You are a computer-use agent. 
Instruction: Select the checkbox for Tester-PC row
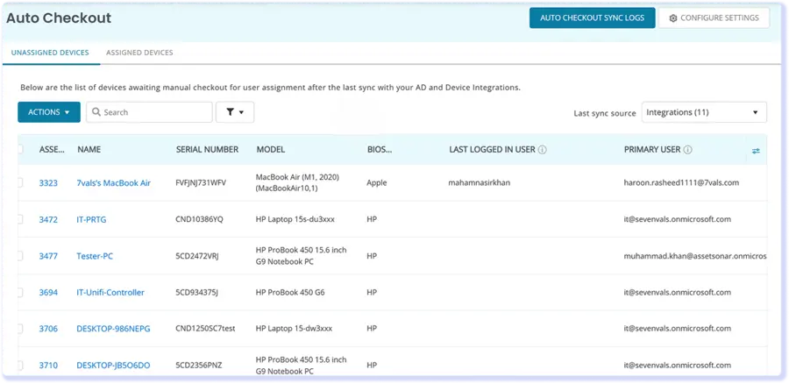20,256
